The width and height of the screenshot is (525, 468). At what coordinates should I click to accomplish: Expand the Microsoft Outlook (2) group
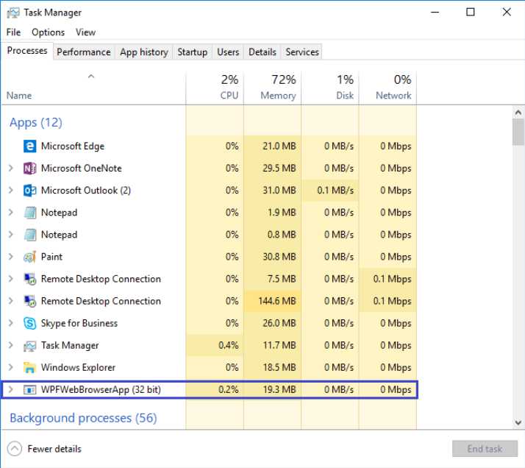[x=11, y=191]
